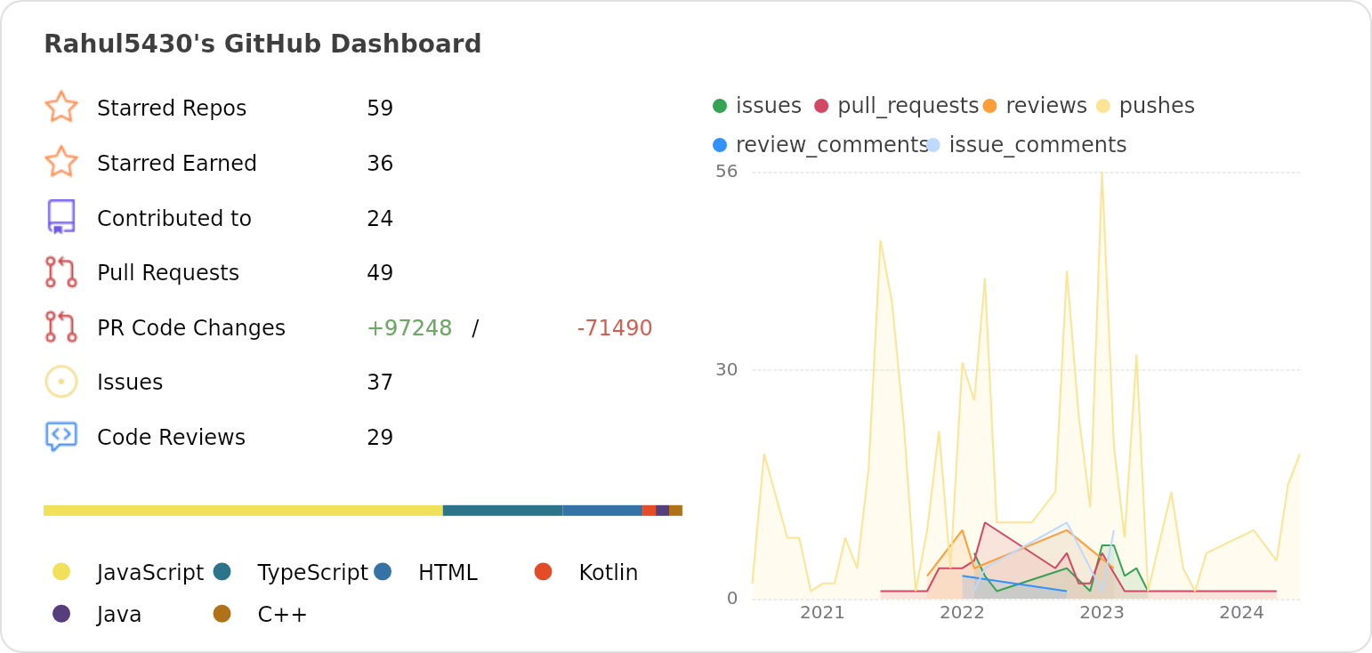The height and width of the screenshot is (653, 1372).
Task: Click the Kotlin language label
Action: point(609,573)
